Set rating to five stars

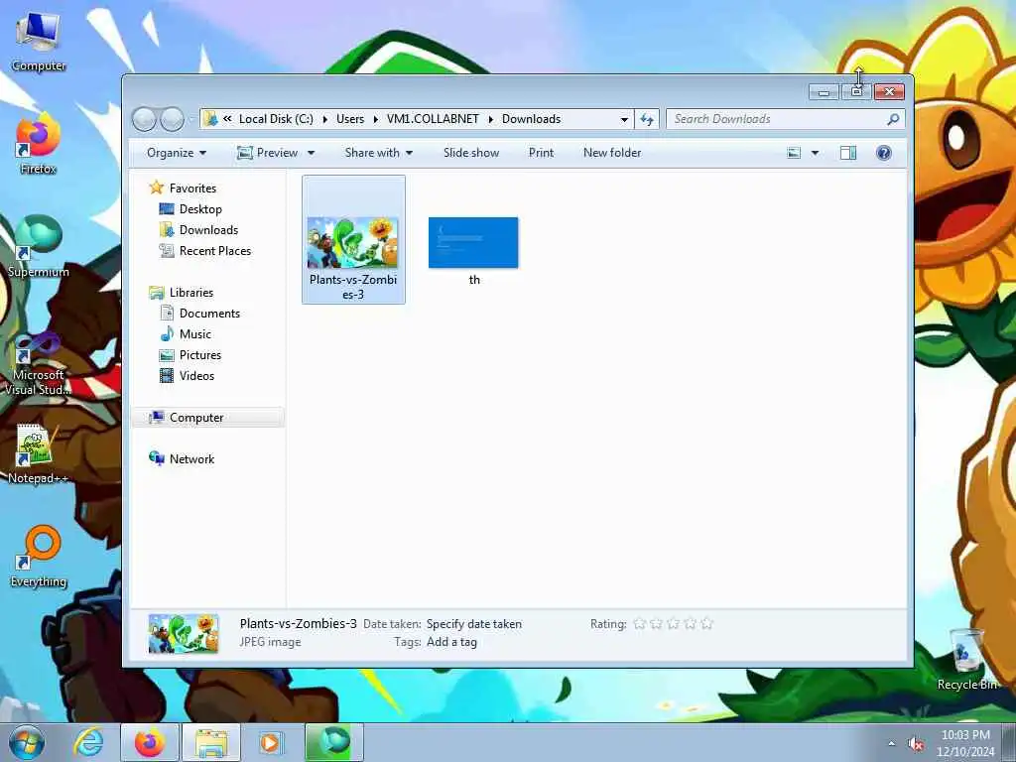(706, 623)
